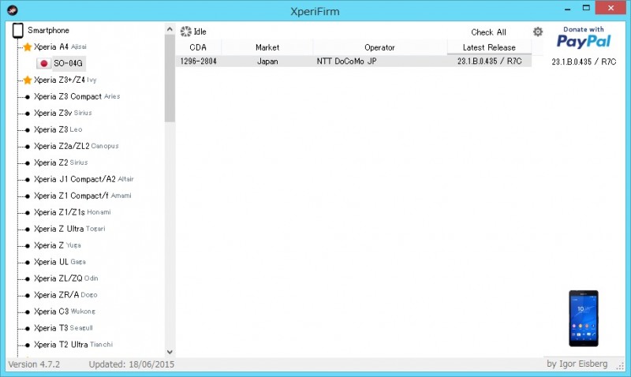The image size is (631, 377).
Task: Select Xperia Z3+/Z4 Ivy in tree
Action: [65, 80]
